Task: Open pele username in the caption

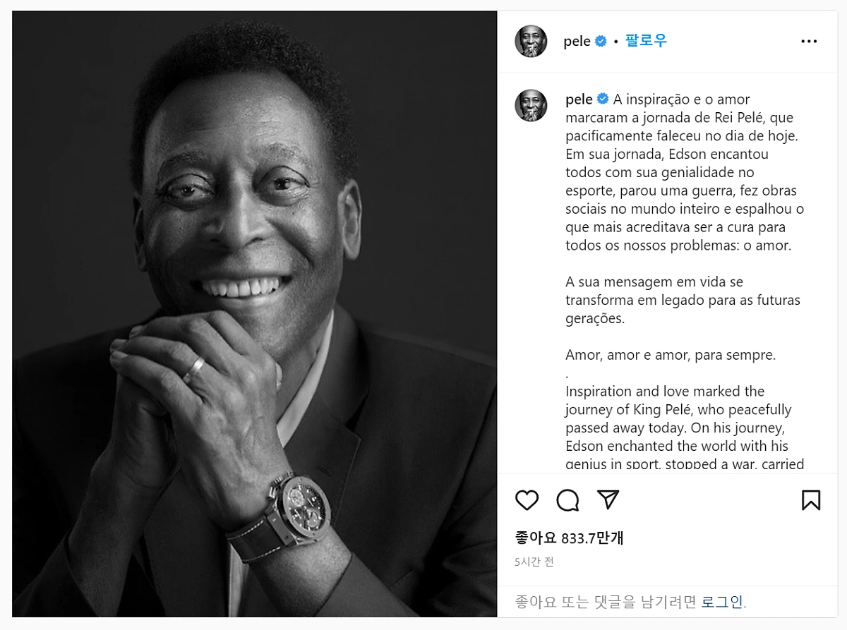Action: pos(579,99)
